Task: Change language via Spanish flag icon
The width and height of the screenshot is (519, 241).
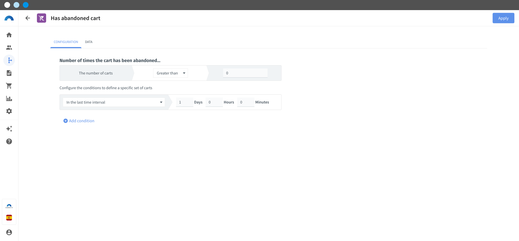Action: point(9,218)
